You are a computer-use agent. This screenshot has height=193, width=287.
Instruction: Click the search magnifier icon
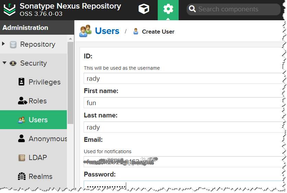[192, 9]
